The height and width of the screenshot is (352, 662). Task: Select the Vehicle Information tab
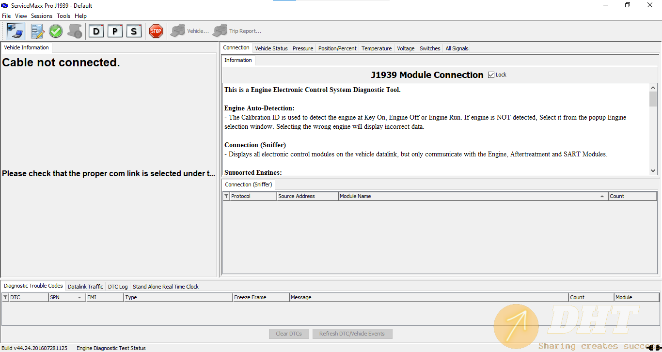[x=26, y=47]
